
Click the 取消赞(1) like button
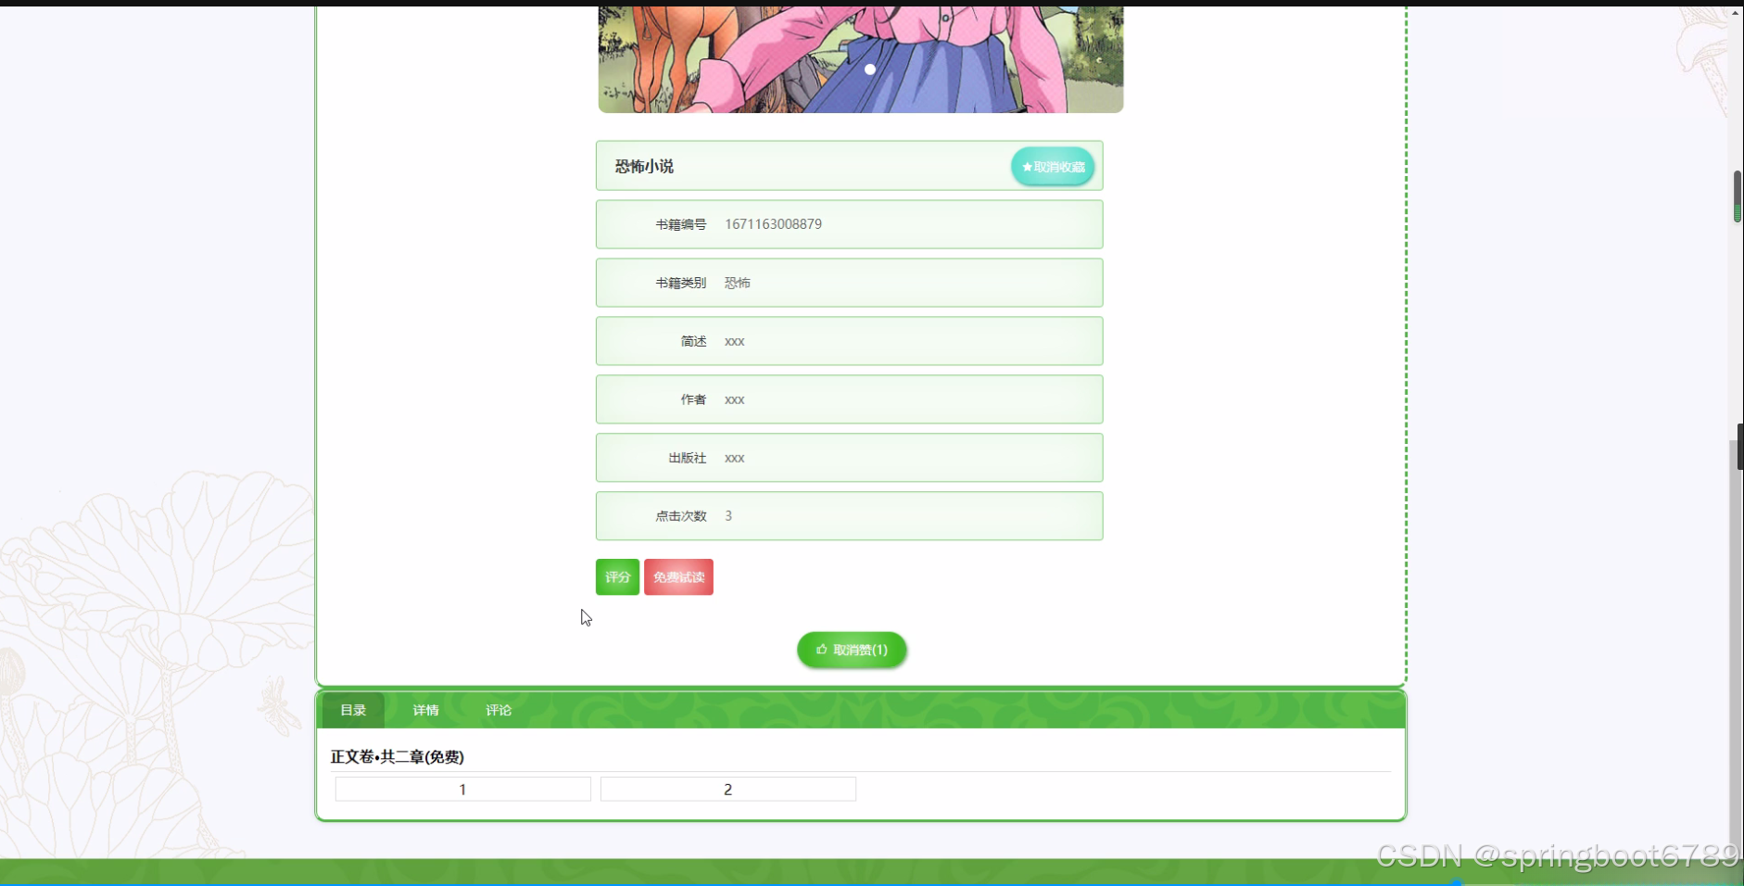click(x=852, y=650)
